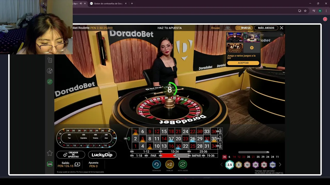Click the 0% progress bar
Image resolution: width=330 pixels, height=185 pixels.
(254, 152)
